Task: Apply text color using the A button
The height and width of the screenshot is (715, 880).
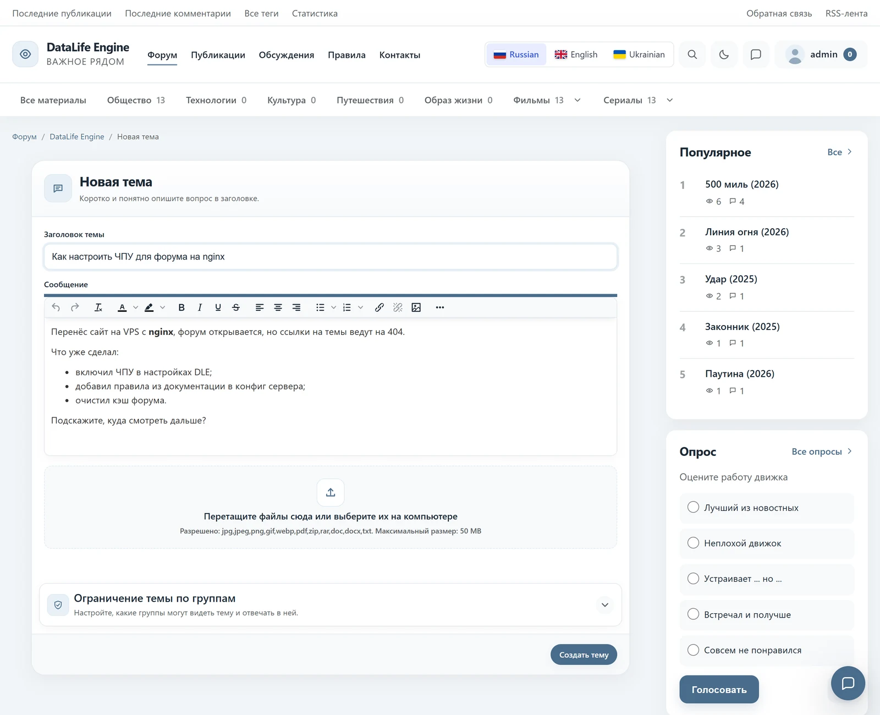Action: pyautogui.click(x=122, y=307)
